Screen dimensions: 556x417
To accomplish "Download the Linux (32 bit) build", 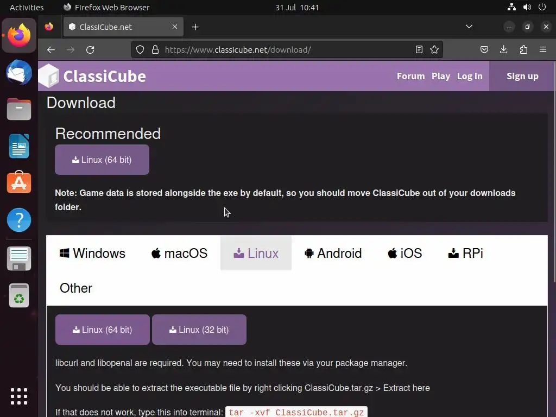I will pyautogui.click(x=199, y=330).
